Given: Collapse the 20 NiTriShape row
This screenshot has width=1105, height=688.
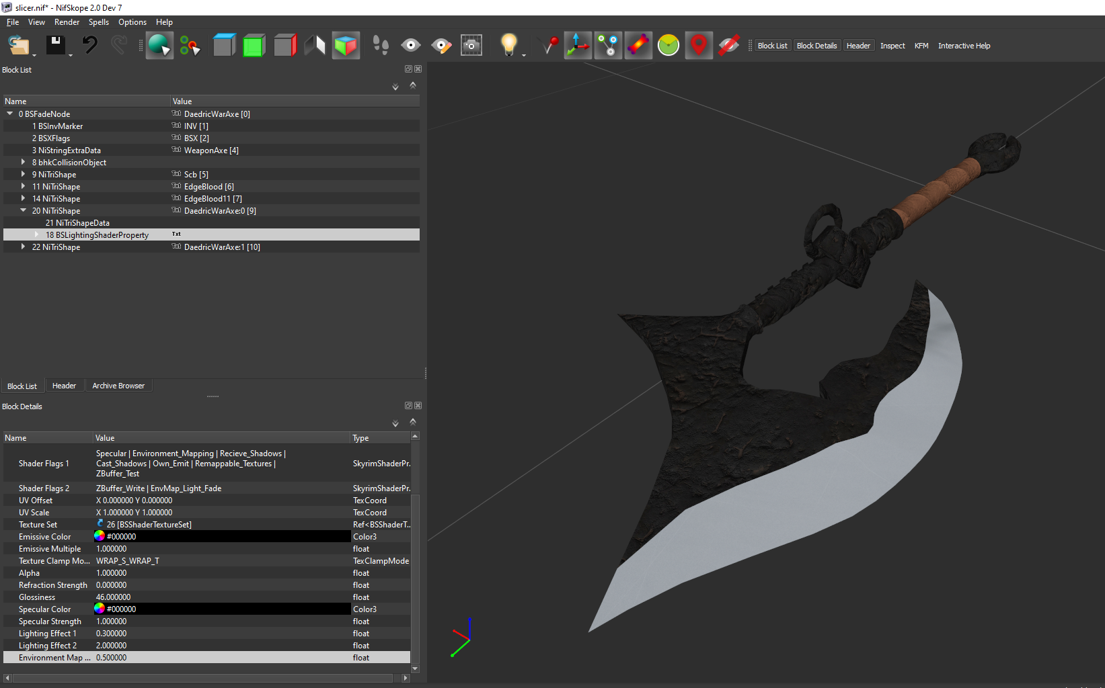Looking at the screenshot, I should point(24,210).
